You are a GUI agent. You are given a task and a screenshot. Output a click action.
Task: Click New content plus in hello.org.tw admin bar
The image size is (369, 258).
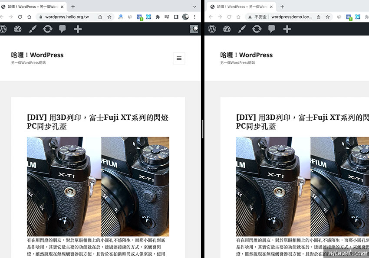tap(78, 29)
